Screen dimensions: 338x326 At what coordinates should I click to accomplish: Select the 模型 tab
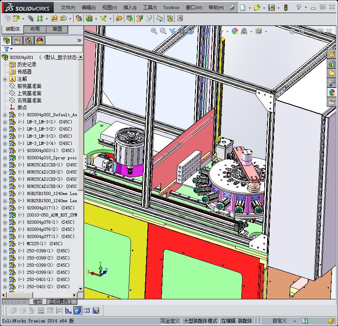click(x=37, y=302)
